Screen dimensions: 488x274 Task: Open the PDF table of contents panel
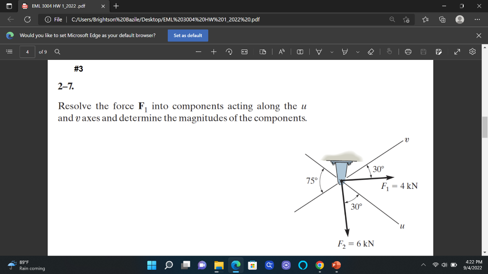pyautogui.click(x=8, y=51)
